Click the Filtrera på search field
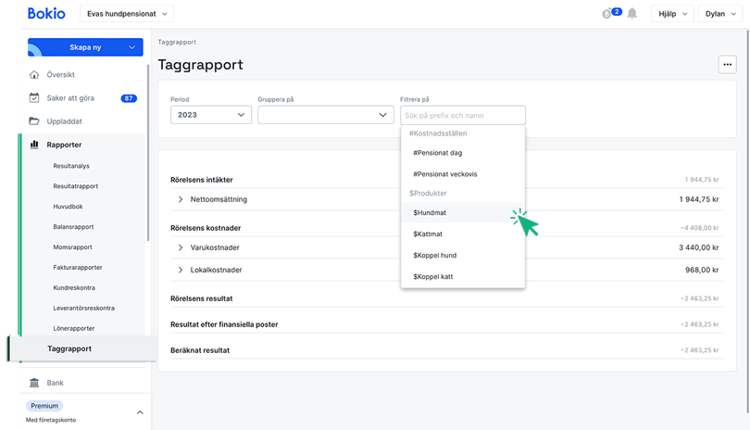The width and height of the screenshot is (750, 430). coord(462,116)
